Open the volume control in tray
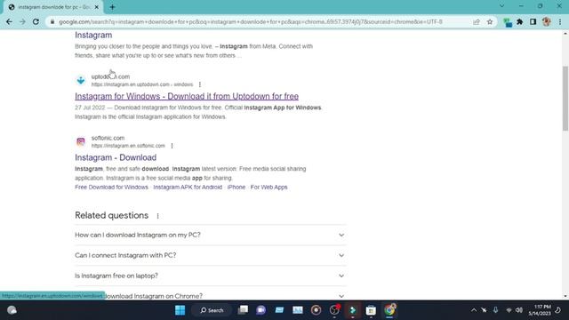Image resolution: width=569 pixels, height=320 pixels. tap(519, 310)
